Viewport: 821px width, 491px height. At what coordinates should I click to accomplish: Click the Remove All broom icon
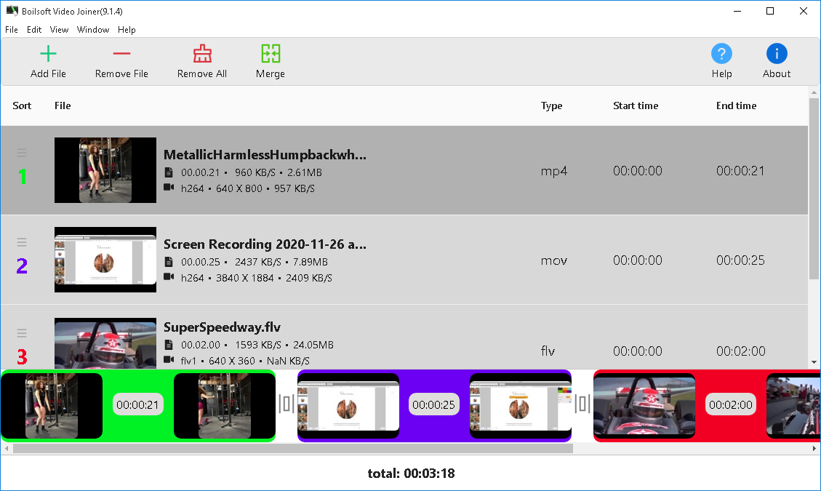[202, 53]
